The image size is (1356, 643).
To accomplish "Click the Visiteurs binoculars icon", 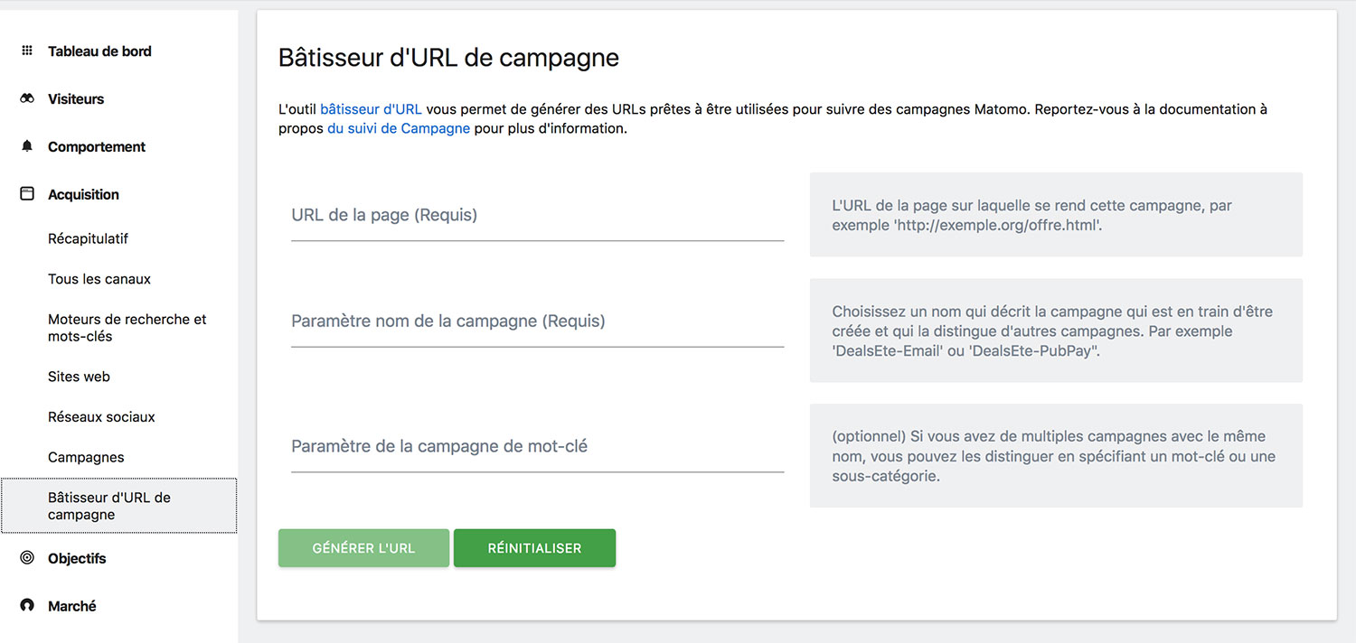I will 27,99.
